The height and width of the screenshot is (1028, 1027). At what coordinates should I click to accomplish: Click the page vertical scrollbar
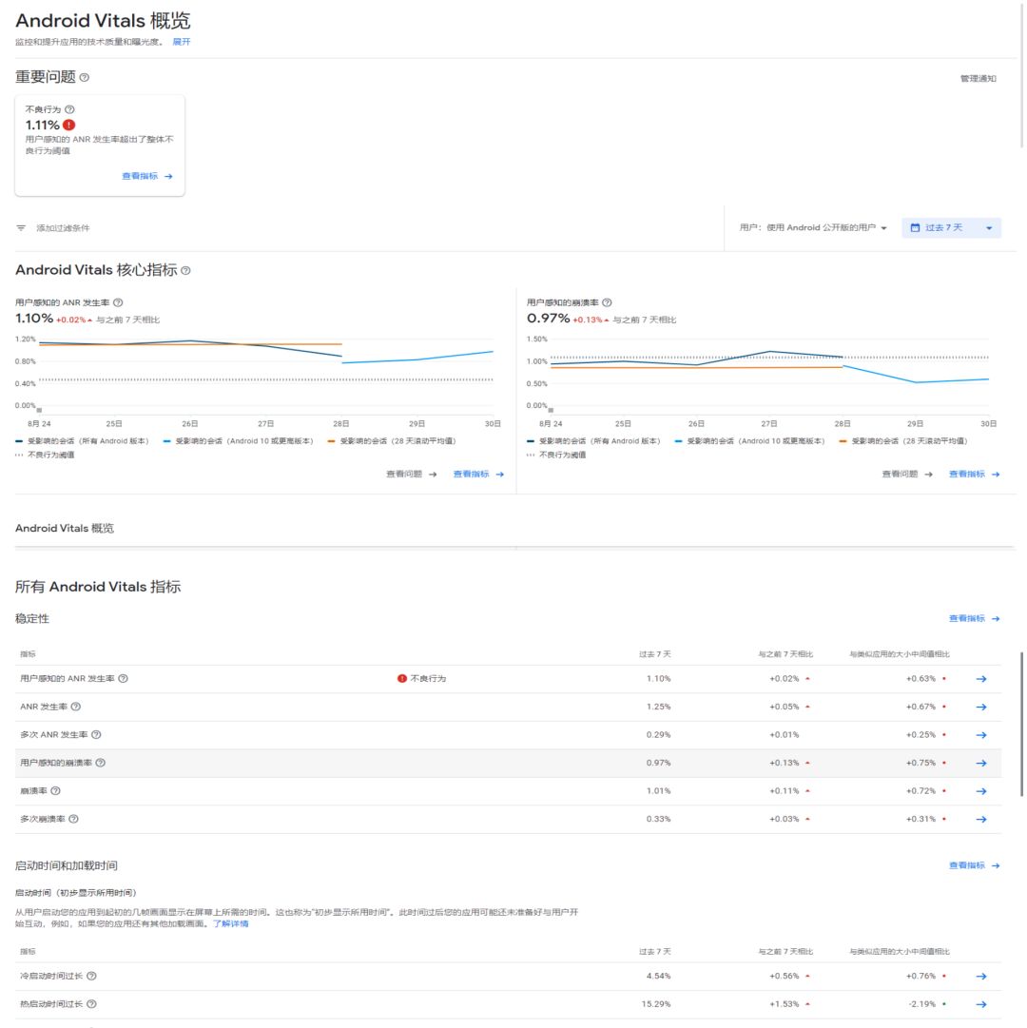tap(1022, 723)
